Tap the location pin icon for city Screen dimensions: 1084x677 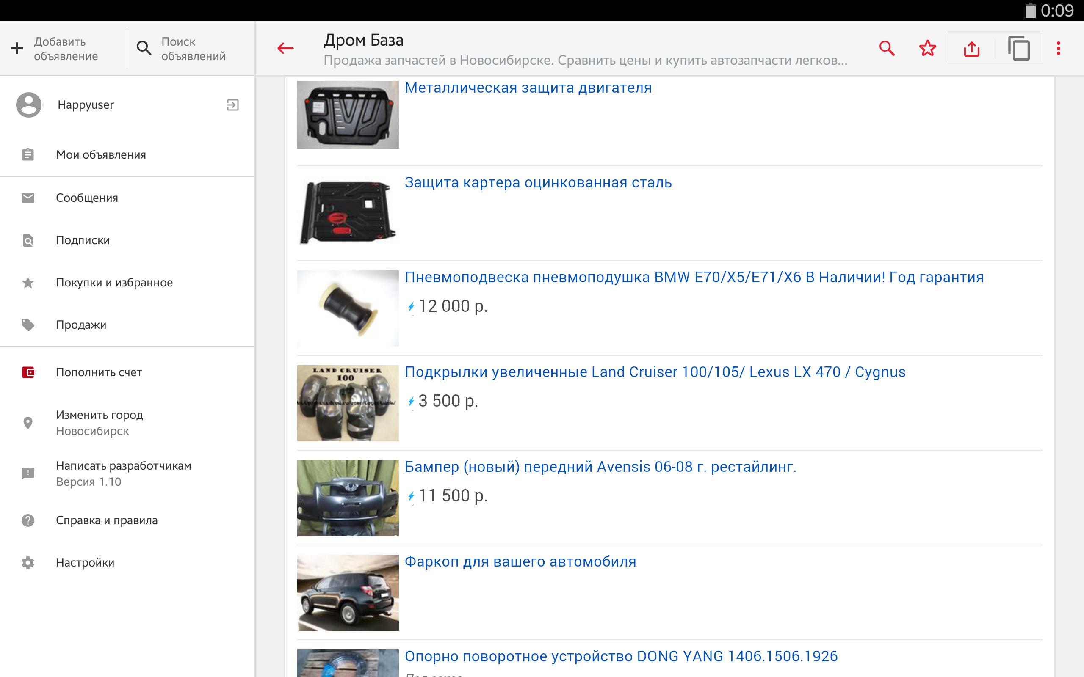point(28,423)
